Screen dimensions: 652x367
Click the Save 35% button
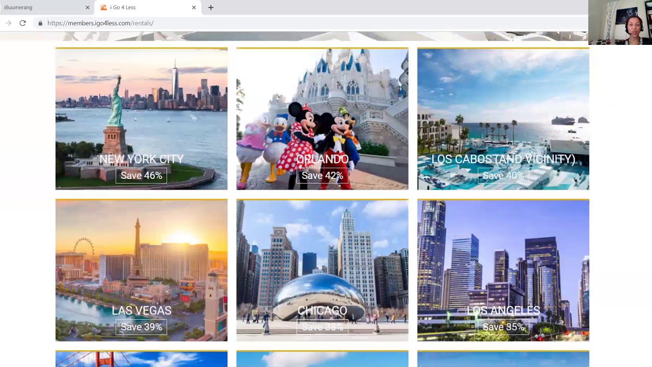(503, 327)
